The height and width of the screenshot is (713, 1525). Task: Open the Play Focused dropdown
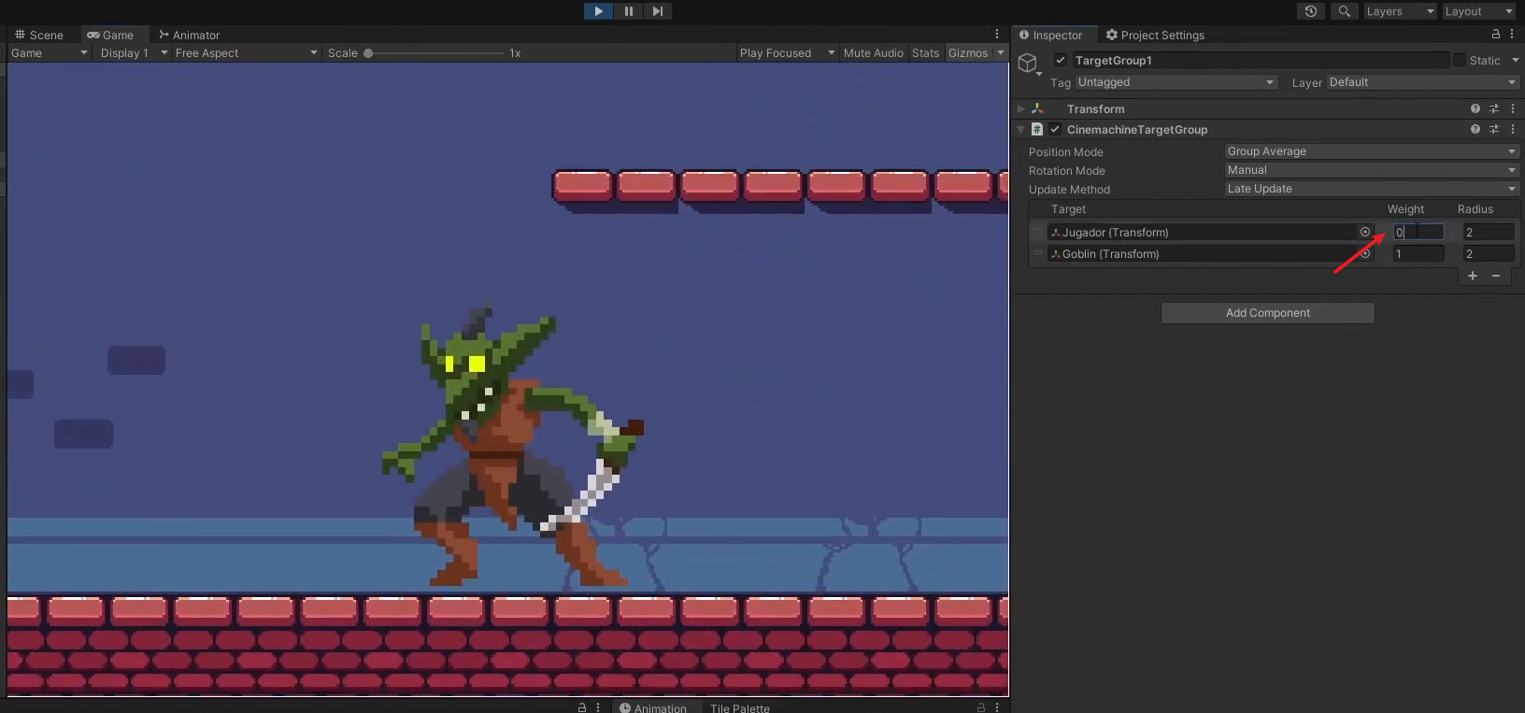coord(787,53)
